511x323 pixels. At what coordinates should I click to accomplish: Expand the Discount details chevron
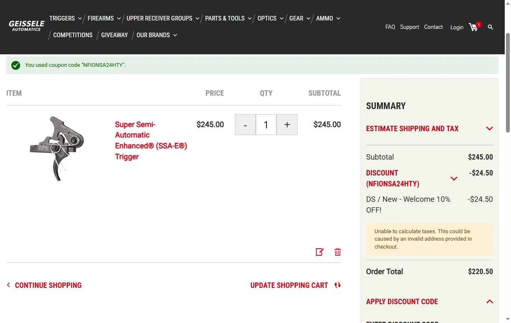(x=454, y=179)
